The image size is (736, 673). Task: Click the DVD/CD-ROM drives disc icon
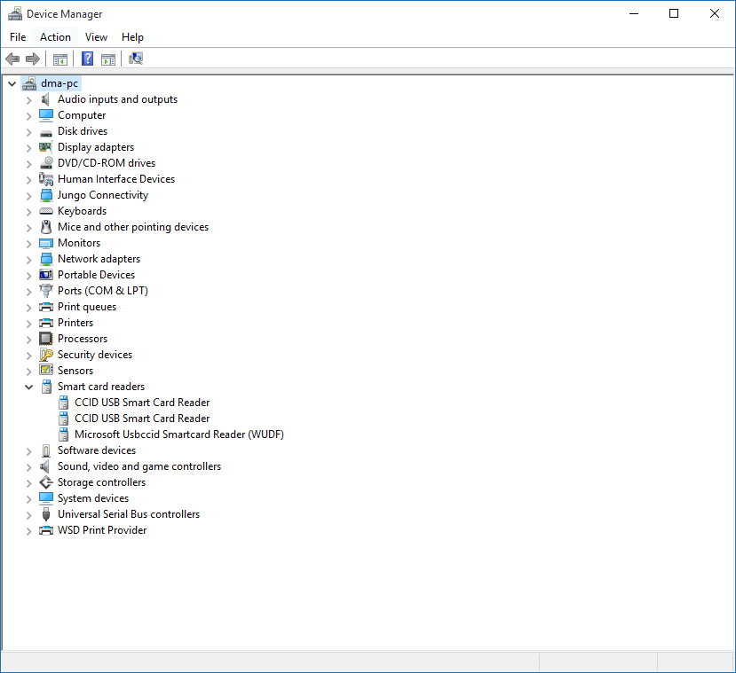pos(46,162)
